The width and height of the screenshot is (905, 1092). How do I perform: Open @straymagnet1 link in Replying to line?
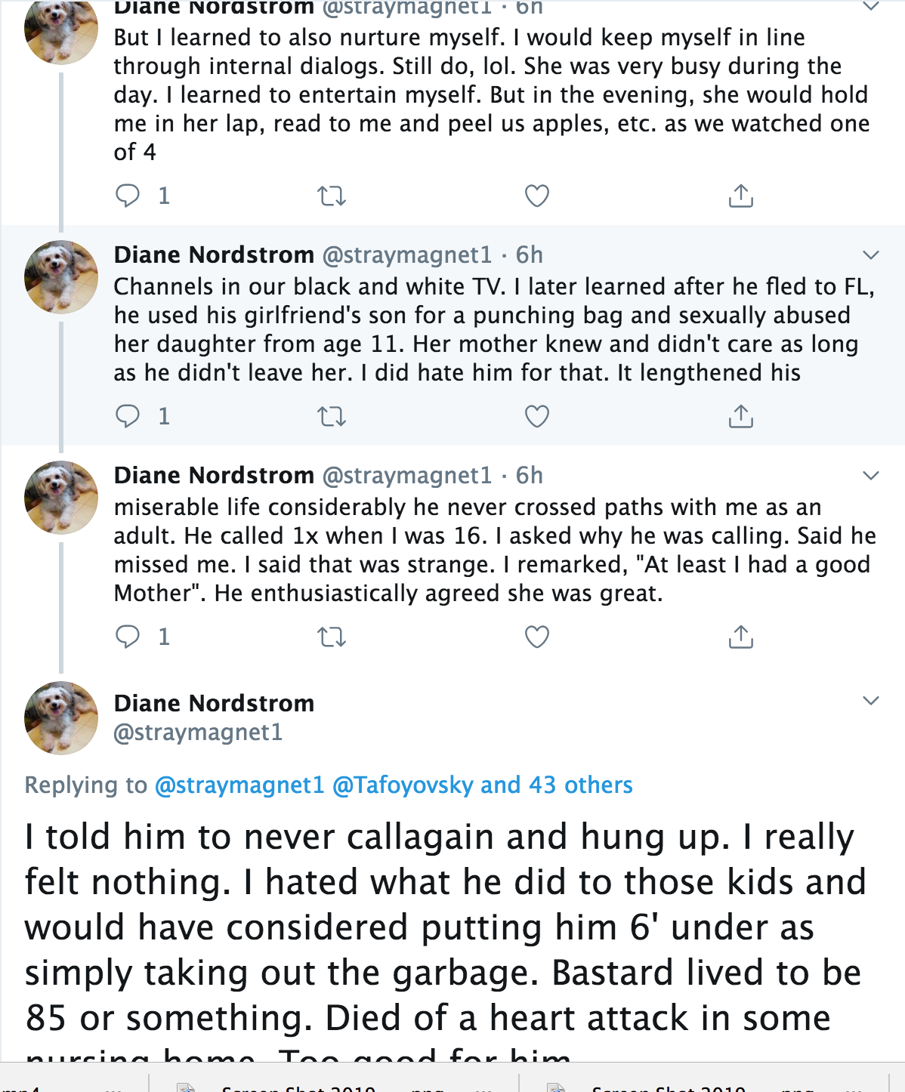coord(239,785)
